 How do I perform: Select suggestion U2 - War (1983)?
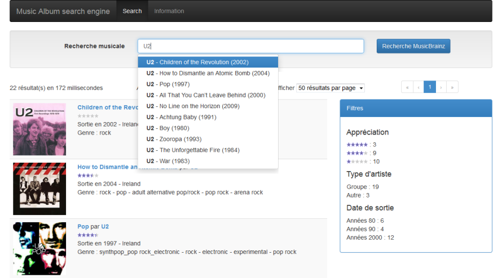[208, 161]
